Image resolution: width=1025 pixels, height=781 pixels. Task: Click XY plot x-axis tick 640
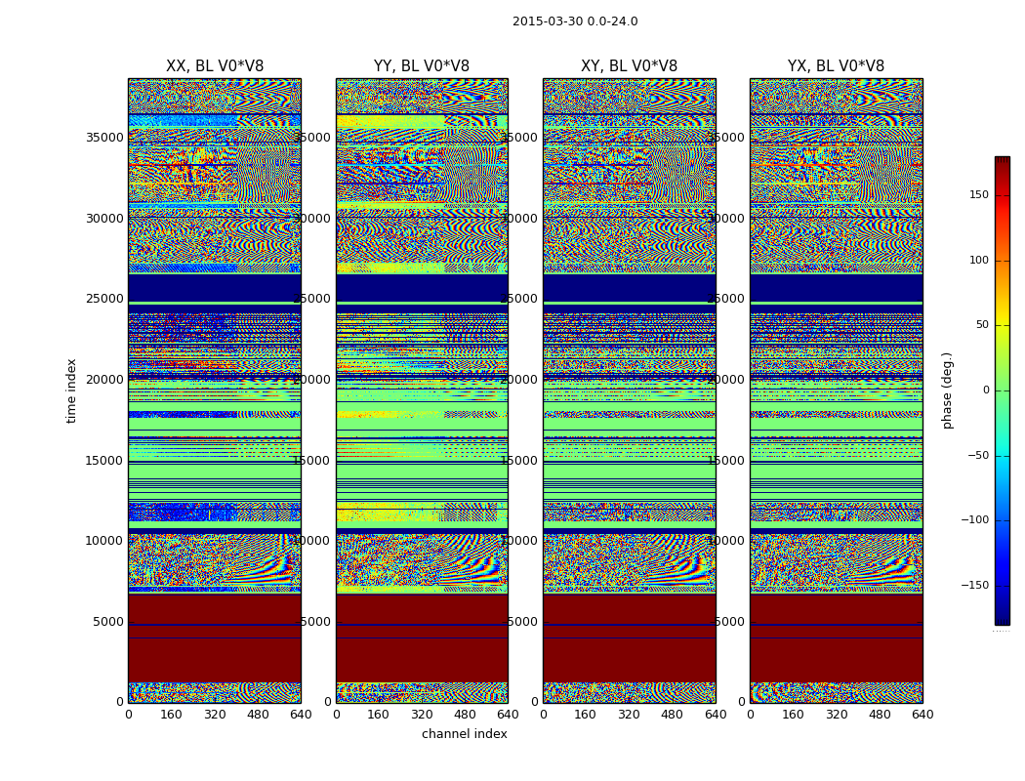pyautogui.click(x=716, y=715)
